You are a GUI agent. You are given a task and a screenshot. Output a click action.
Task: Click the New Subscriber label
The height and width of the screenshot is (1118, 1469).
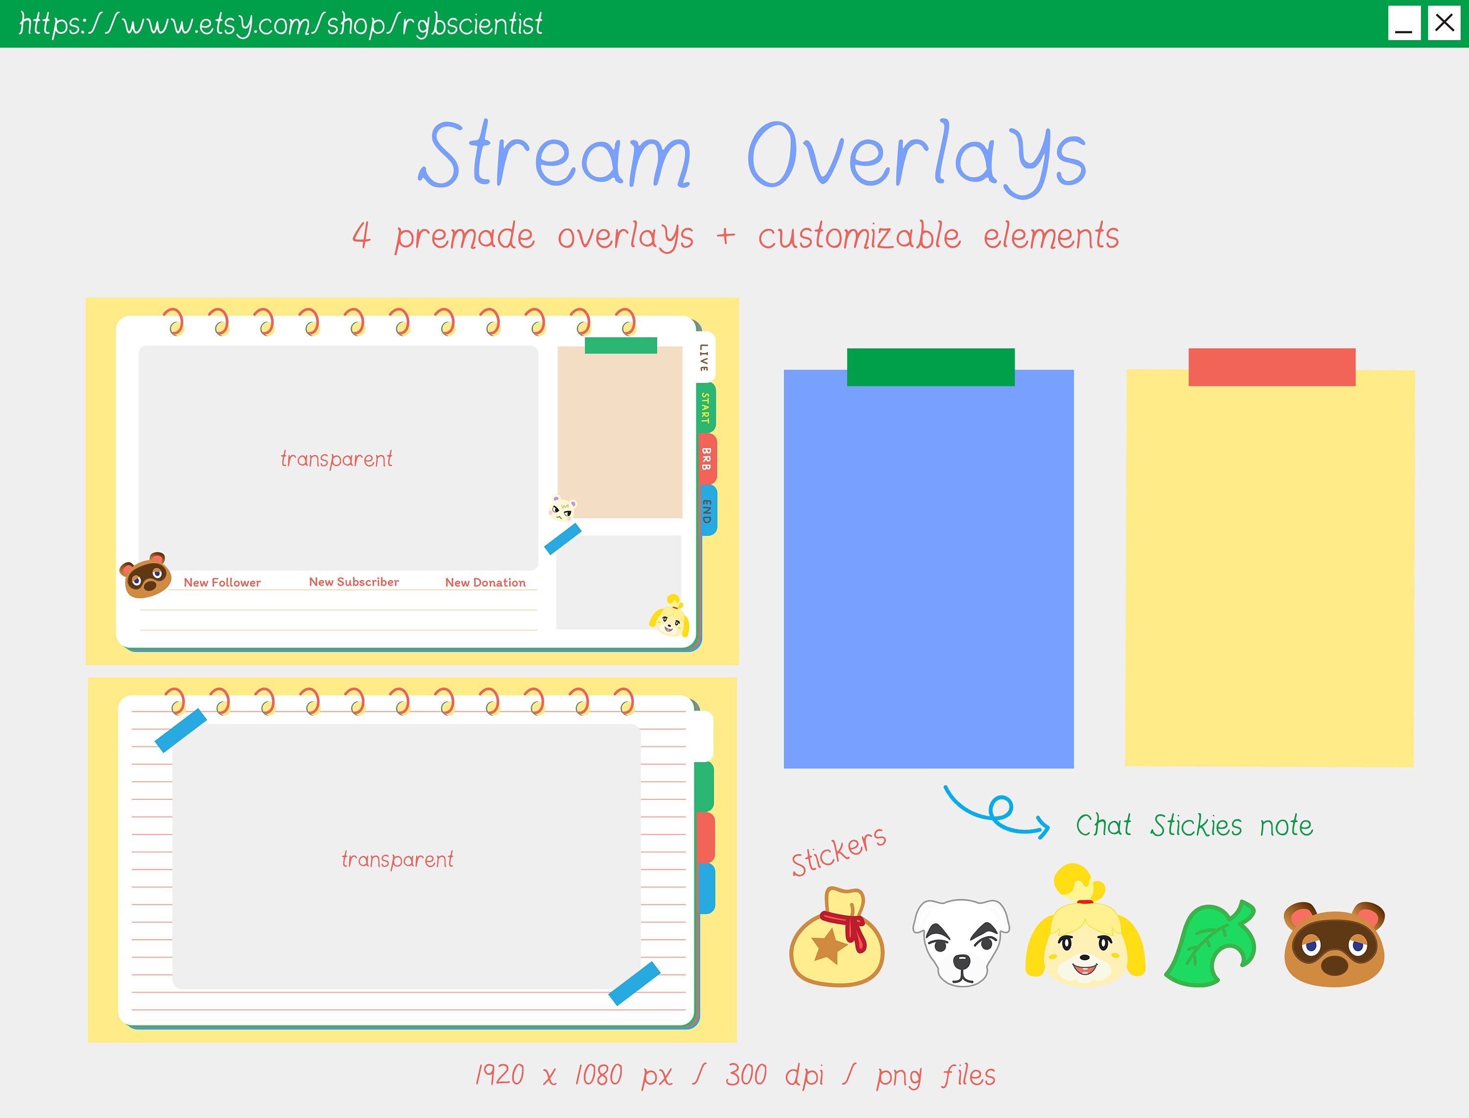[354, 582]
